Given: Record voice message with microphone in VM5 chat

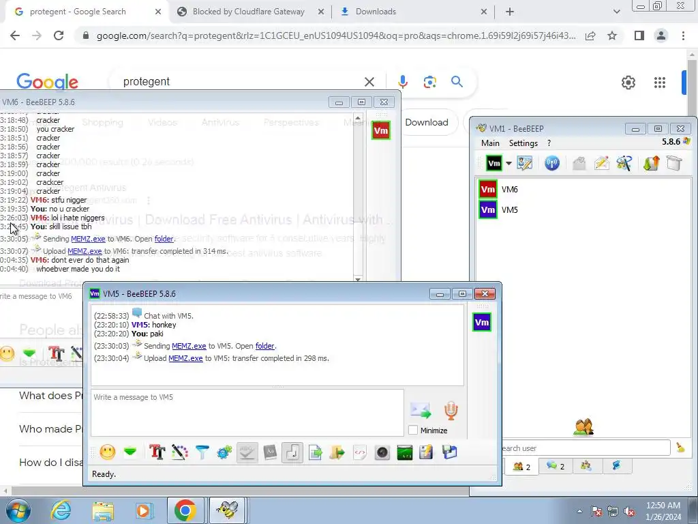Looking at the screenshot, I should [451, 410].
